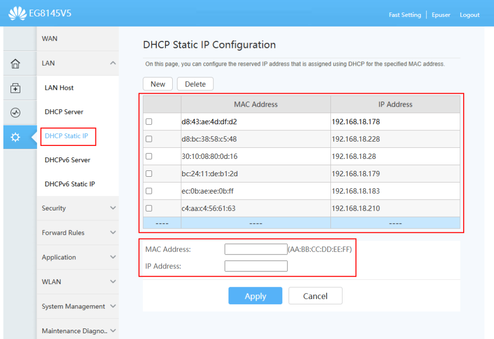The height and width of the screenshot is (339, 494).
Task: Open the Home icon in sidebar
Action: pyautogui.click(x=15, y=63)
